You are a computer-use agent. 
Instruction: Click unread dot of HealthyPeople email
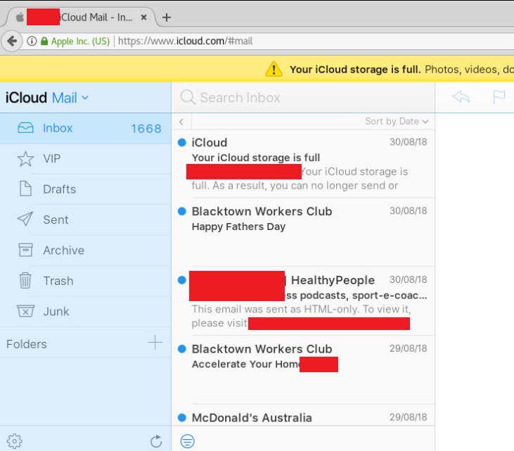click(x=182, y=280)
